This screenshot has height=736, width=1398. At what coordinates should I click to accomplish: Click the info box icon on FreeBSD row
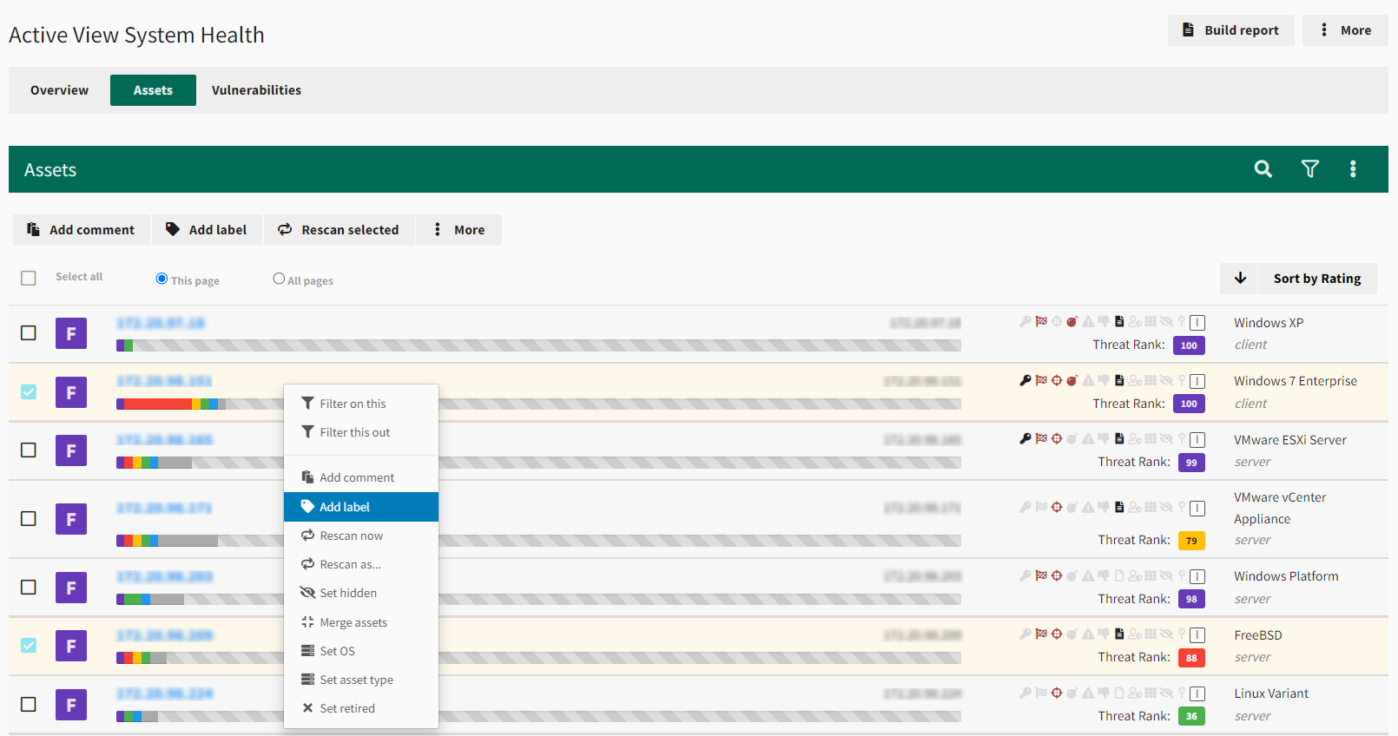pos(1197,635)
